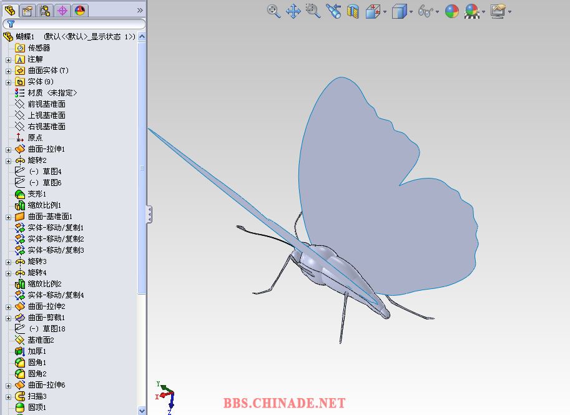Click the panel collapse handle on the splitter
Viewport: 570px width, 415px height.
[149, 214]
